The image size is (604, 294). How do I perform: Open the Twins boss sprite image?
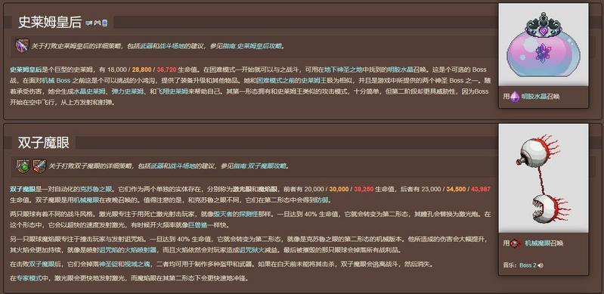[543, 178]
